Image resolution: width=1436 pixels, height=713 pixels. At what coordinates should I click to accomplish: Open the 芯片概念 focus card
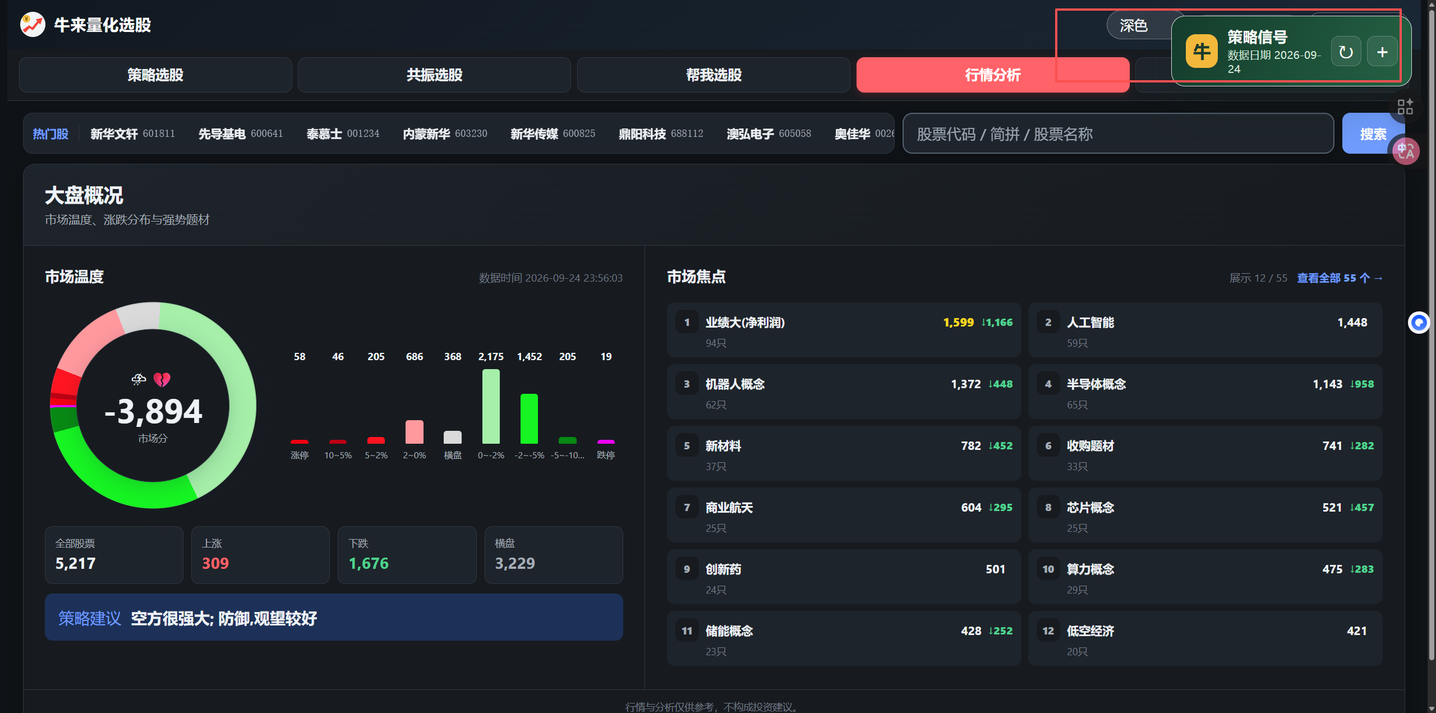(1205, 515)
